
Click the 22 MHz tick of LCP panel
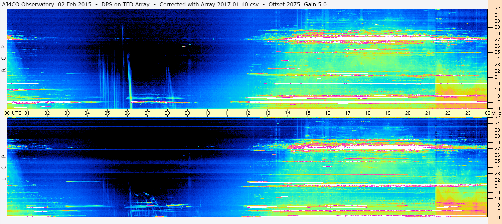click(x=497, y=180)
